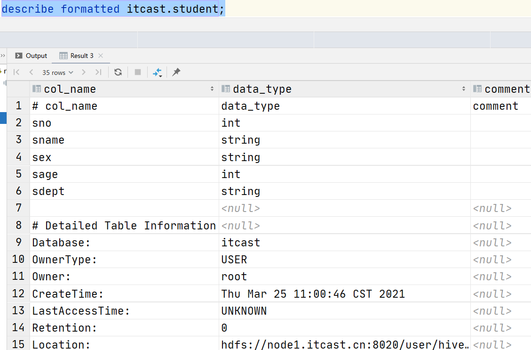This screenshot has height=350, width=531.
Task: Select the 'Thu Mar 25 11:00:46 CST 2021' cell
Action: [345, 293]
